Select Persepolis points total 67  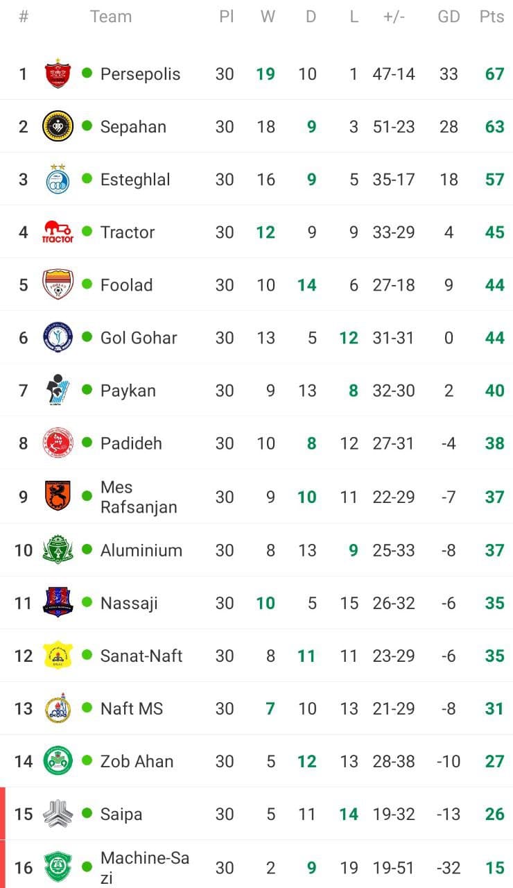(x=494, y=74)
